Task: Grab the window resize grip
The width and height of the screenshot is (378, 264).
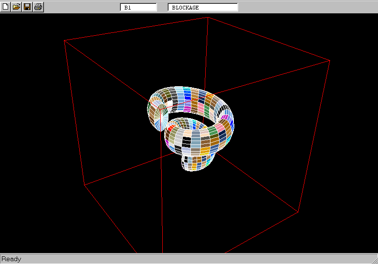Action: [x=374, y=260]
